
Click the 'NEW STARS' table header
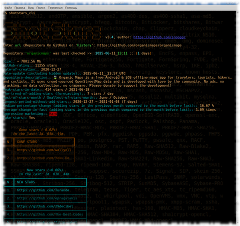click(x=26, y=182)
